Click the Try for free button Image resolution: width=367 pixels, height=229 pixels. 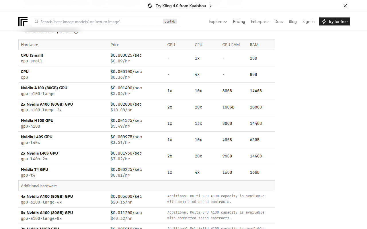pos(334,21)
